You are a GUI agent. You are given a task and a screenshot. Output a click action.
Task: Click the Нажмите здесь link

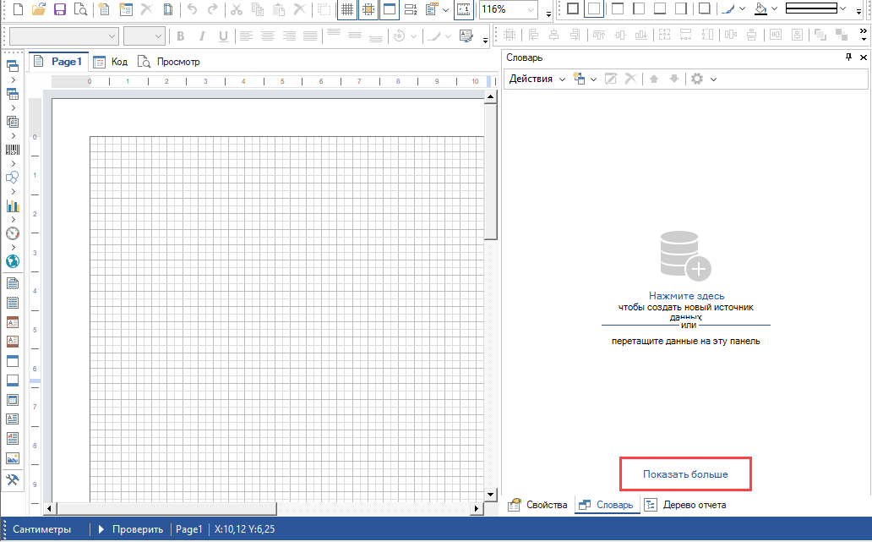point(686,296)
